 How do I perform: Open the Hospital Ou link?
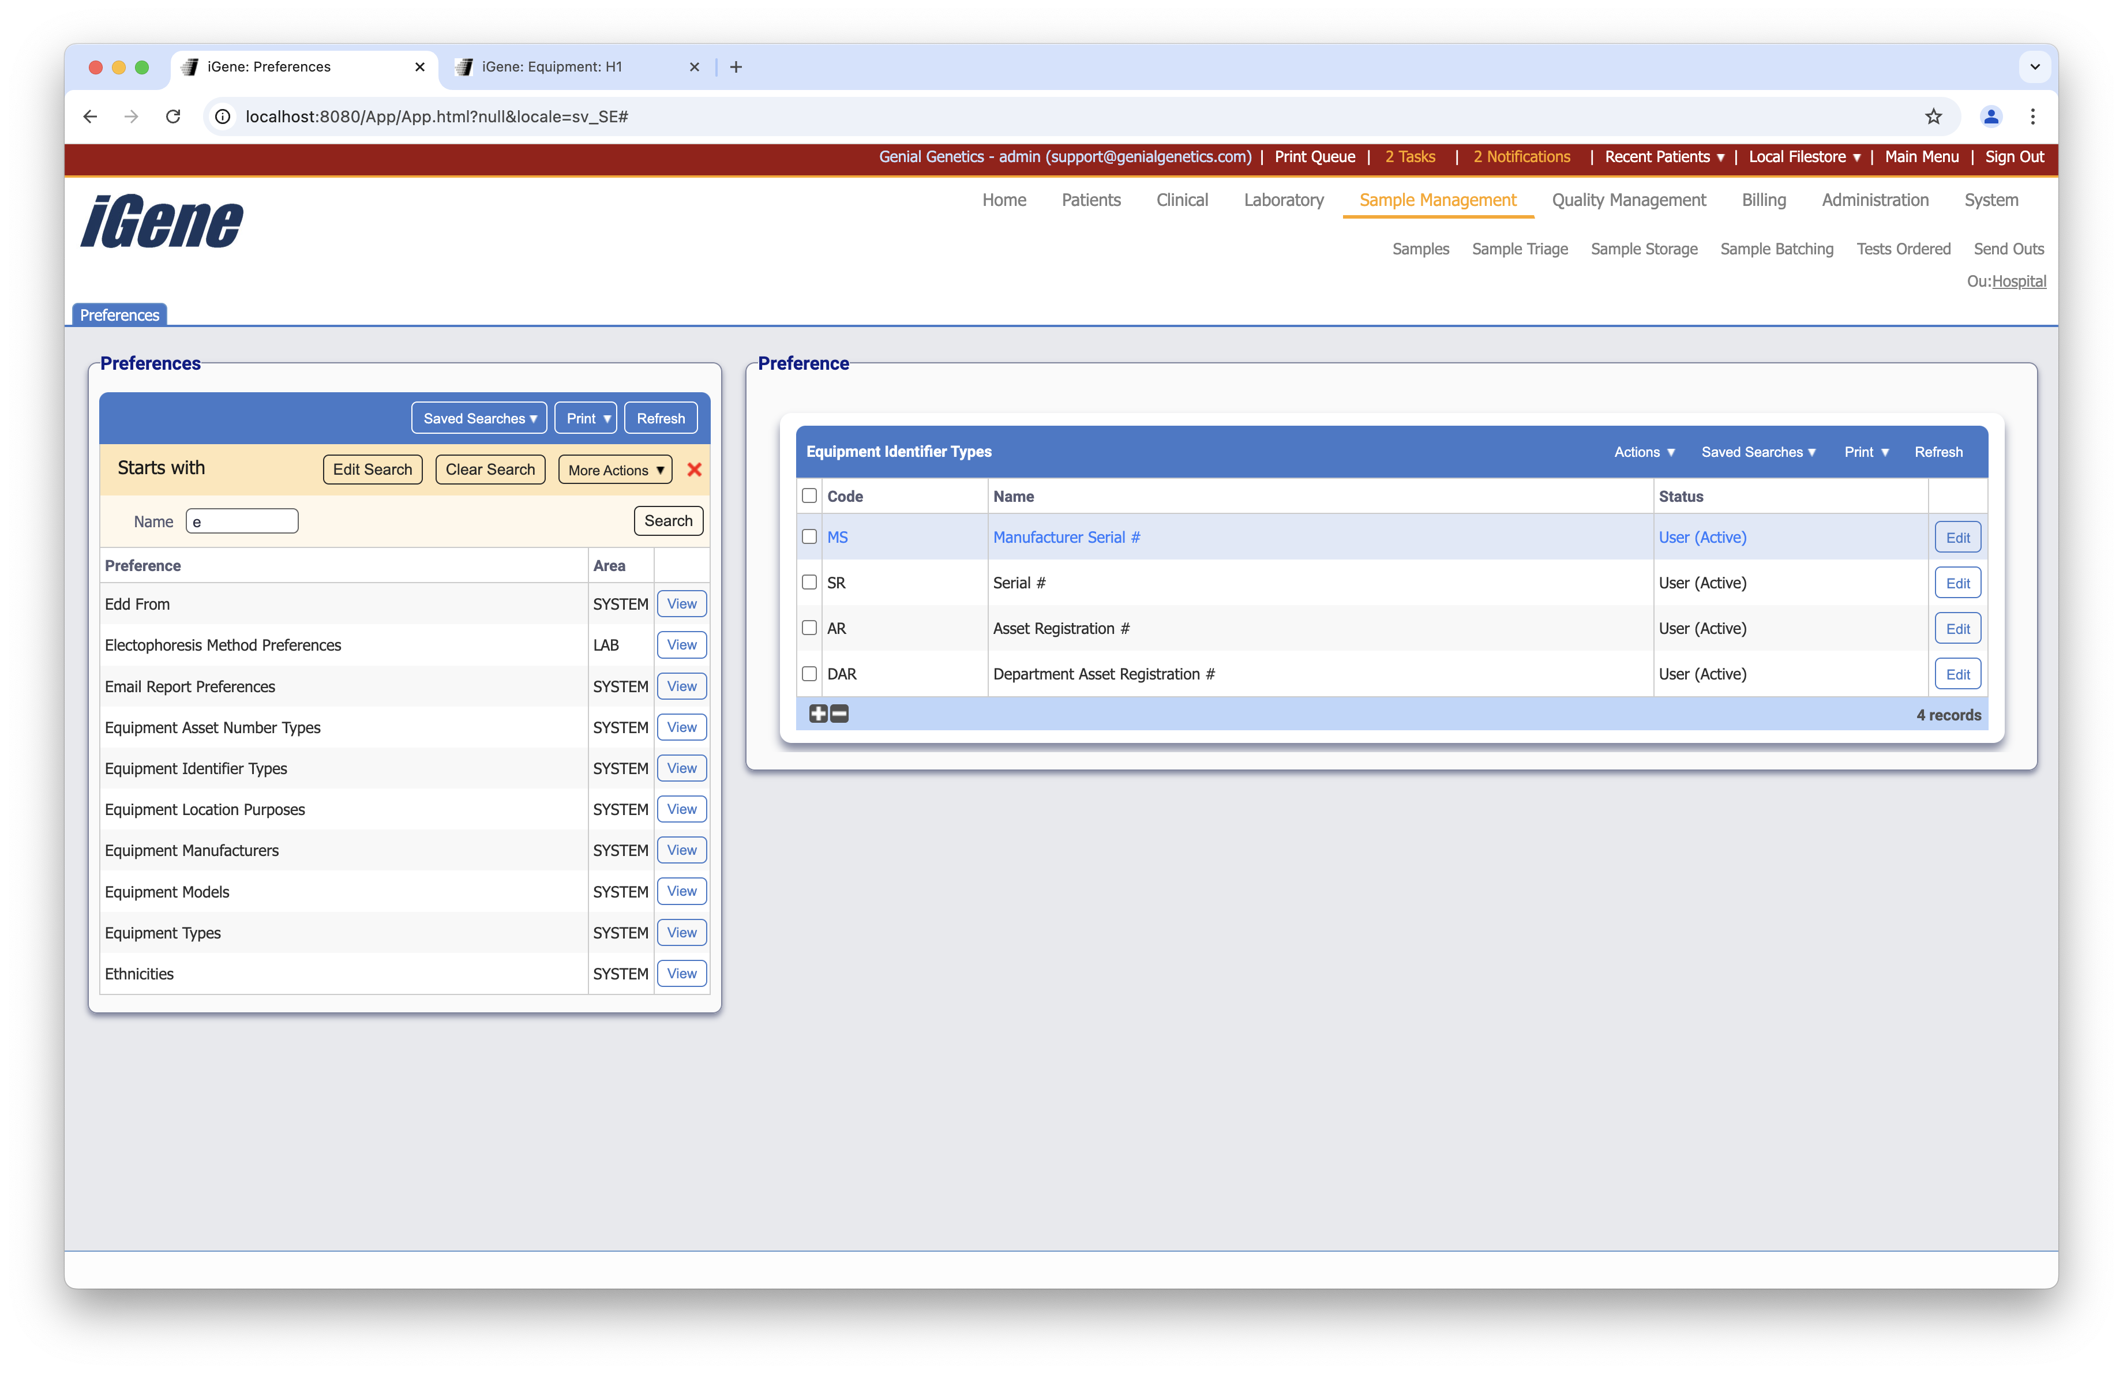[2019, 281]
